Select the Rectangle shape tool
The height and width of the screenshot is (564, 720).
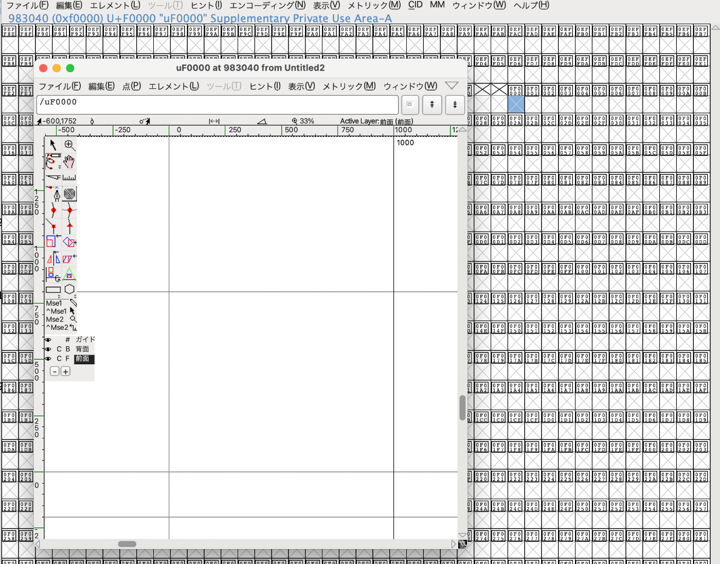53,290
